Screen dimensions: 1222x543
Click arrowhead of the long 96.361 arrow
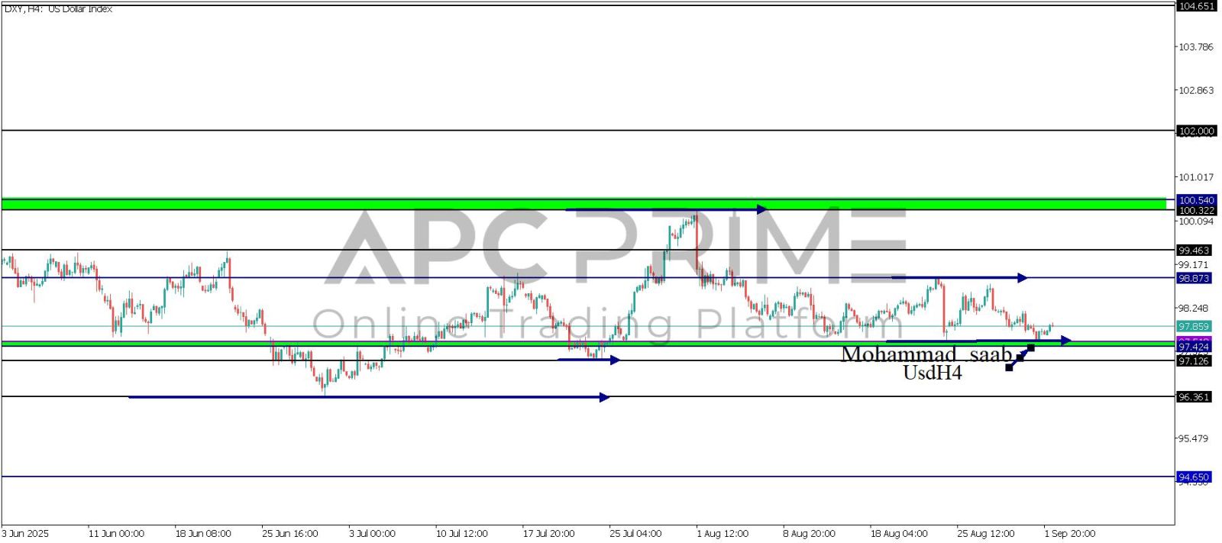605,397
